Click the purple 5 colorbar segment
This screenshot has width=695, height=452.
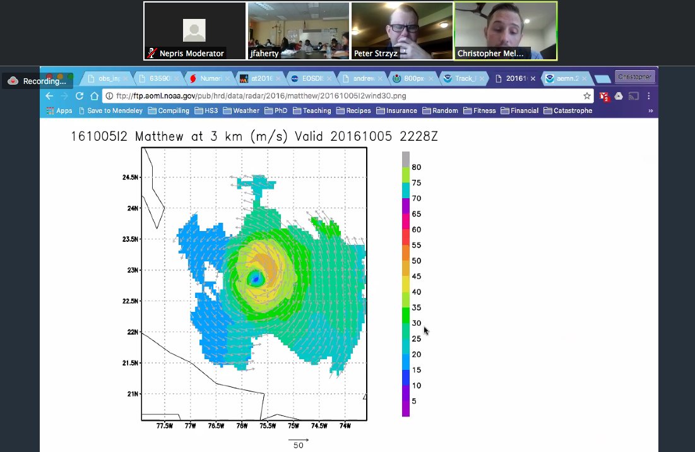point(405,408)
